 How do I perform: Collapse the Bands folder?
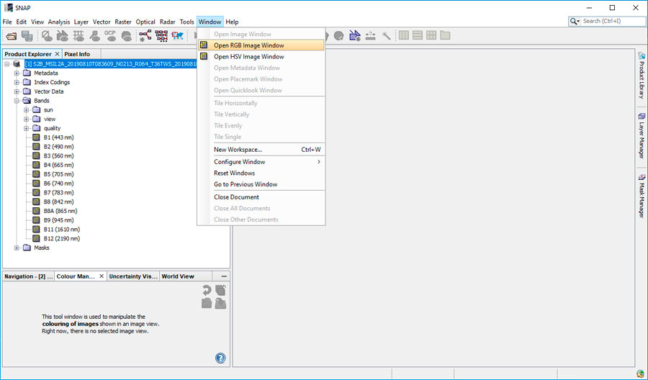17,101
